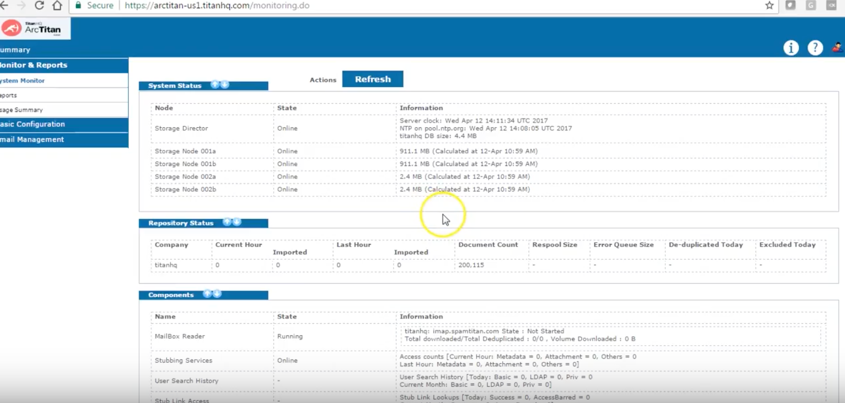Image resolution: width=845 pixels, height=403 pixels.
Task: Click the document count '200,115'
Action: 471,265
